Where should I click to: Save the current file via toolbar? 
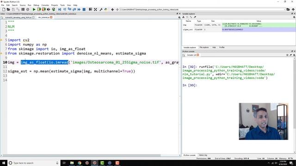pos(13,9)
